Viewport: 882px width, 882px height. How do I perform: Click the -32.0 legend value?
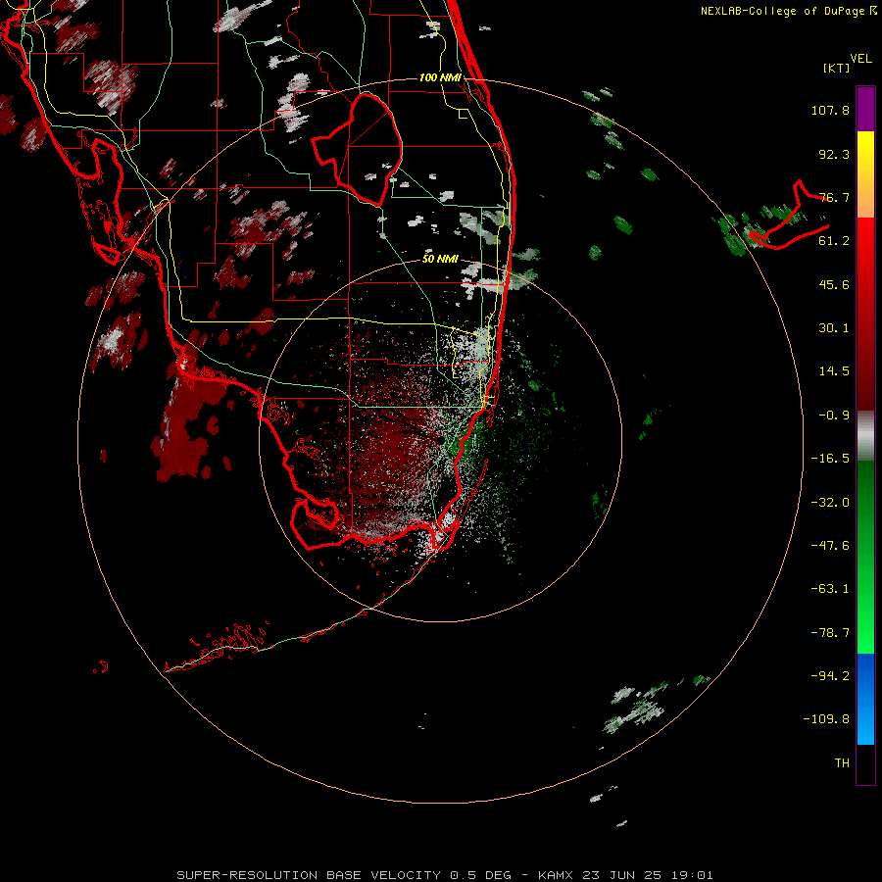pyautogui.click(x=830, y=503)
